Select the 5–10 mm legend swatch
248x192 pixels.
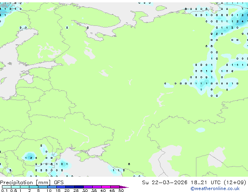[43, 187]
